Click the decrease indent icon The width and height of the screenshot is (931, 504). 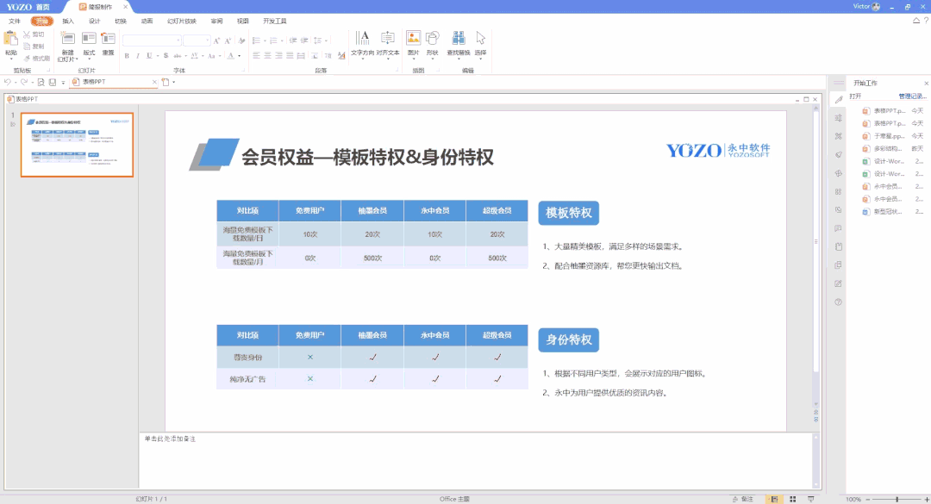293,40
